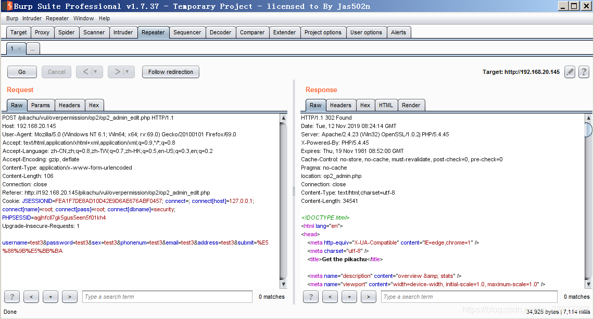Open Repeater help question mark icon

584,72
